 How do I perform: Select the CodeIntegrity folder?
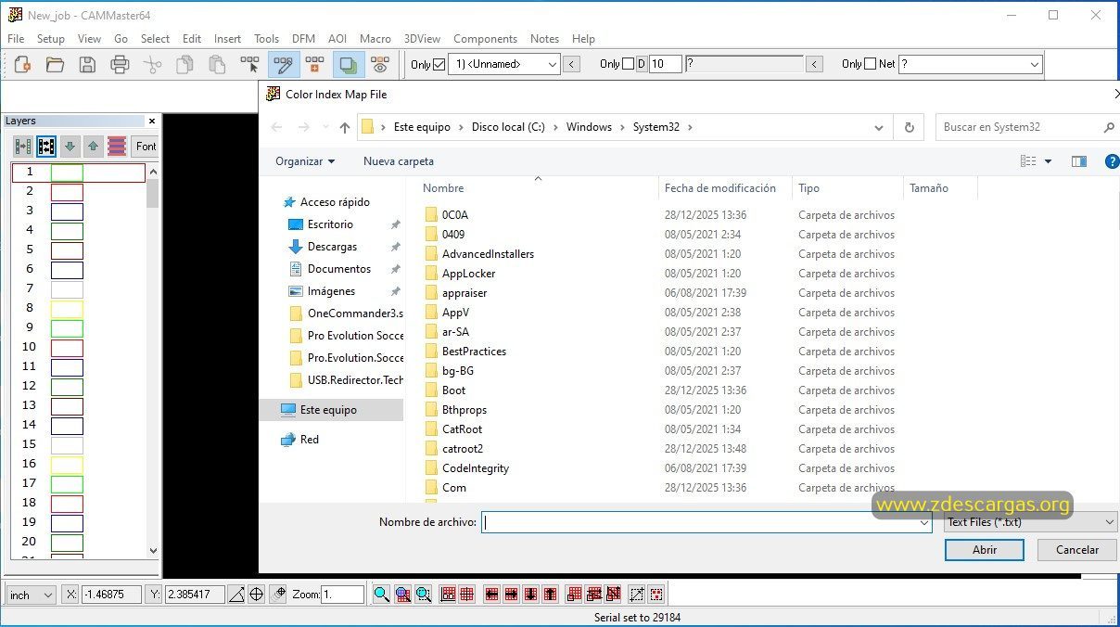tap(476, 468)
